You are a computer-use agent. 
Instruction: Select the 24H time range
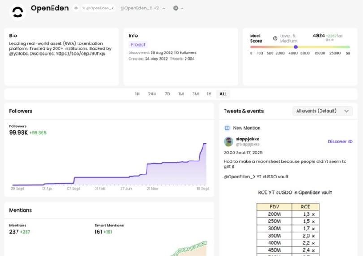click(x=152, y=94)
